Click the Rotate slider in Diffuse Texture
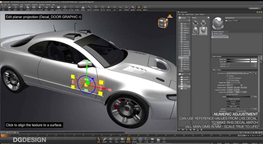263x144 pixels. tap(238, 97)
